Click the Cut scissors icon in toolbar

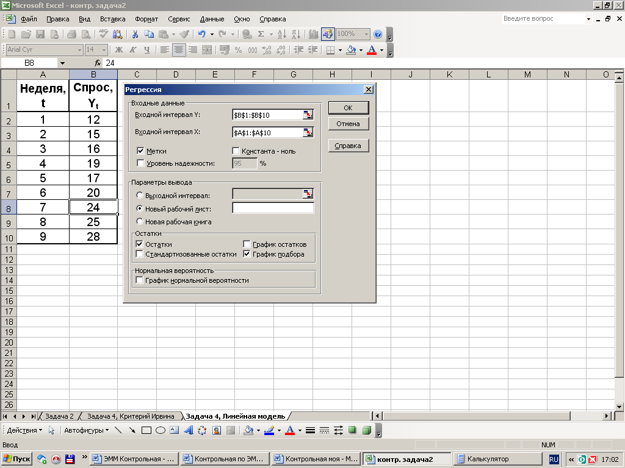(x=134, y=34)
